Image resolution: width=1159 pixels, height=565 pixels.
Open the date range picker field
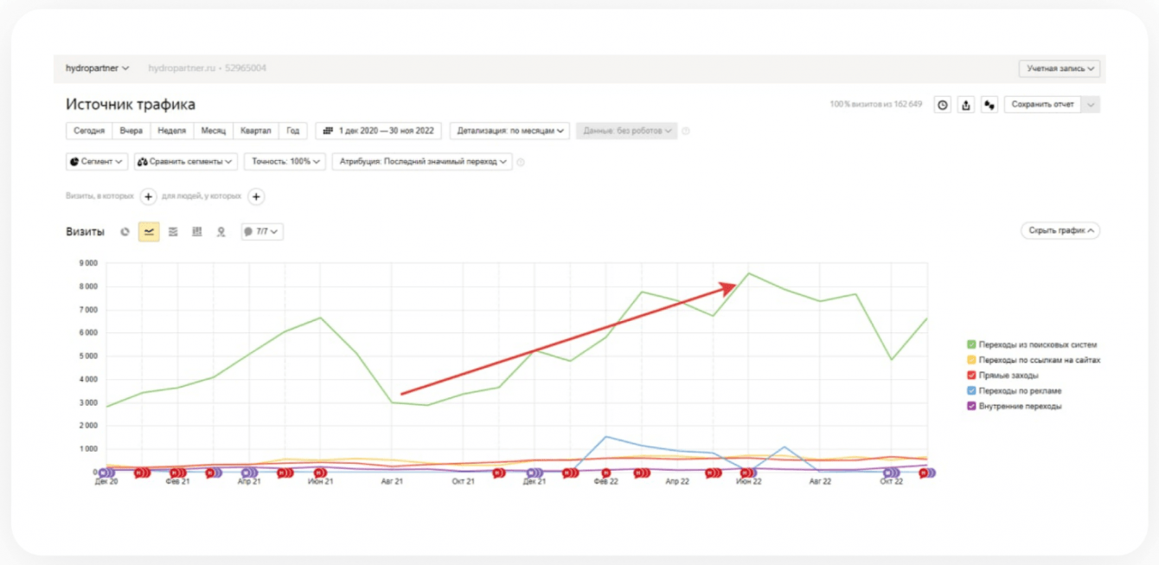(x=379, y=131)
